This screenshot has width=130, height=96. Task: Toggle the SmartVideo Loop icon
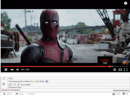(x=4, y=78)
